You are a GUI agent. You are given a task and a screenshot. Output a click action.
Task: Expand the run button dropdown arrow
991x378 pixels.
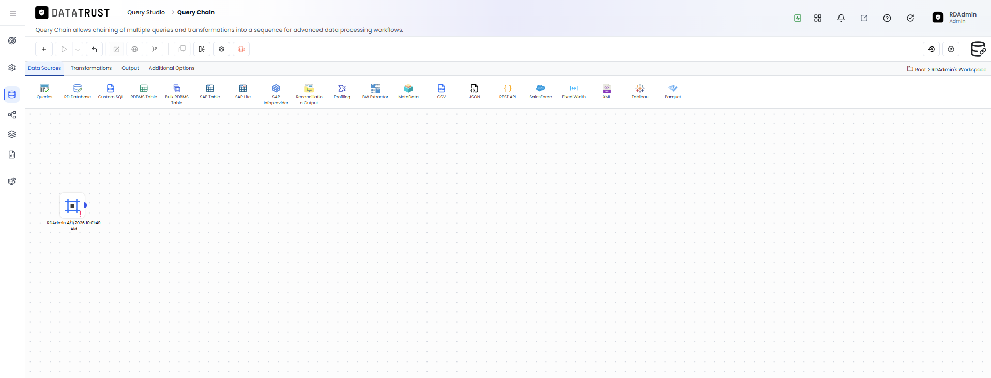tap(78, 49)
